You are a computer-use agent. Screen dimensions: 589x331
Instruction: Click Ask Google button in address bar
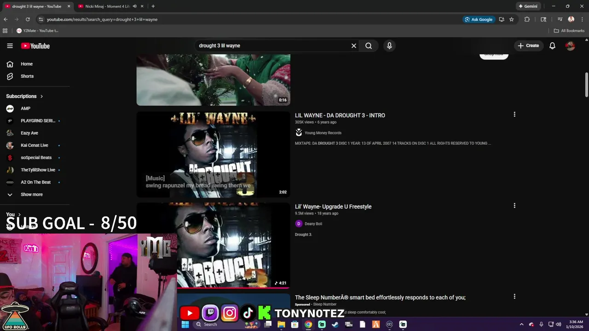(479, 19)
